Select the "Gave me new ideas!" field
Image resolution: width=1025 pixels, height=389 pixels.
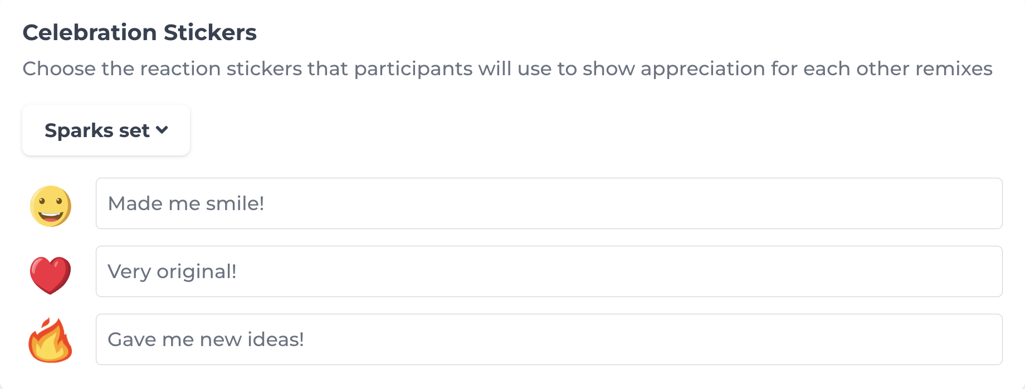pos(549,339)
